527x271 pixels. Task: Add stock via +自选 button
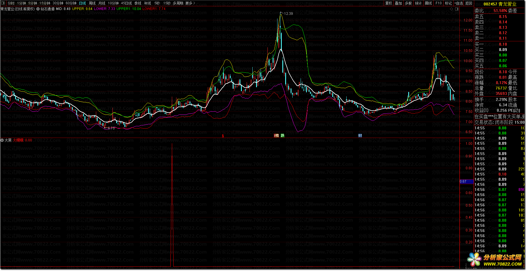(x=459, y=3)
